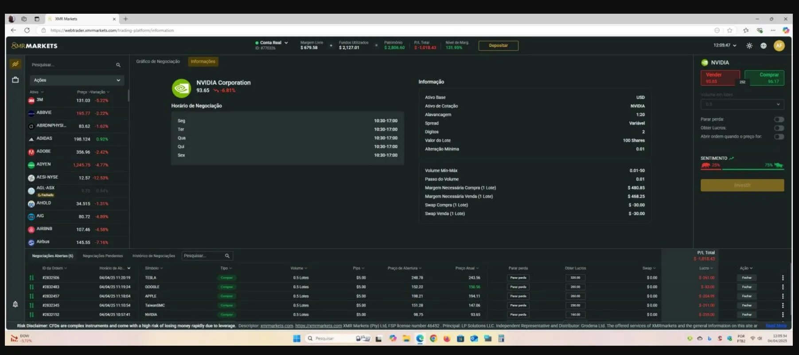The width and height of the screenshot is (799, 355).
Task: Open the three-dot menu for the TESLA trade
Action: click(783, 278)
